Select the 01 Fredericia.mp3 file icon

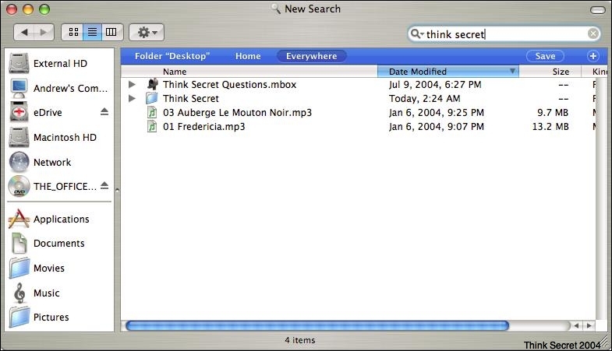point(152,127)
